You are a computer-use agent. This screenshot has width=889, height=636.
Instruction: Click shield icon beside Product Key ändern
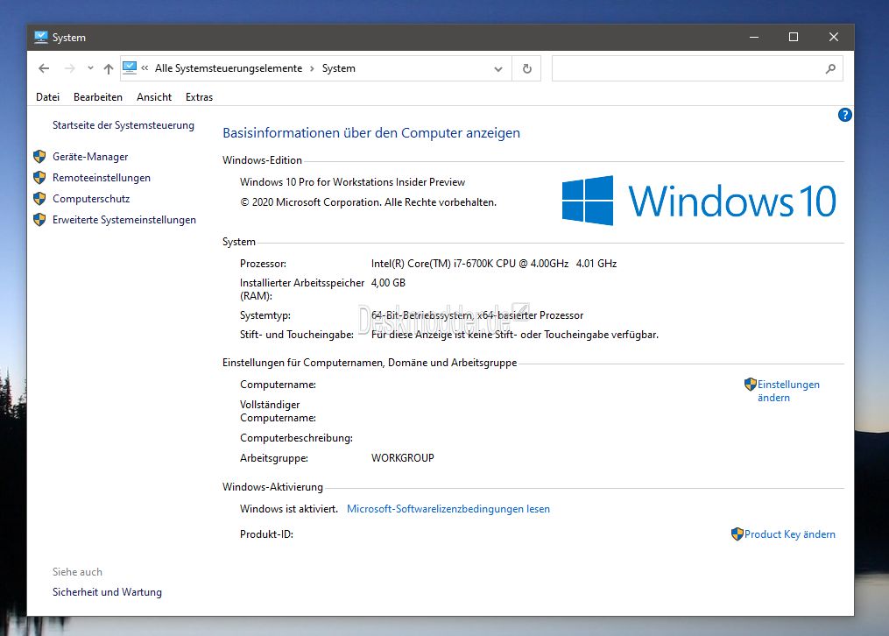coord(737,534)
